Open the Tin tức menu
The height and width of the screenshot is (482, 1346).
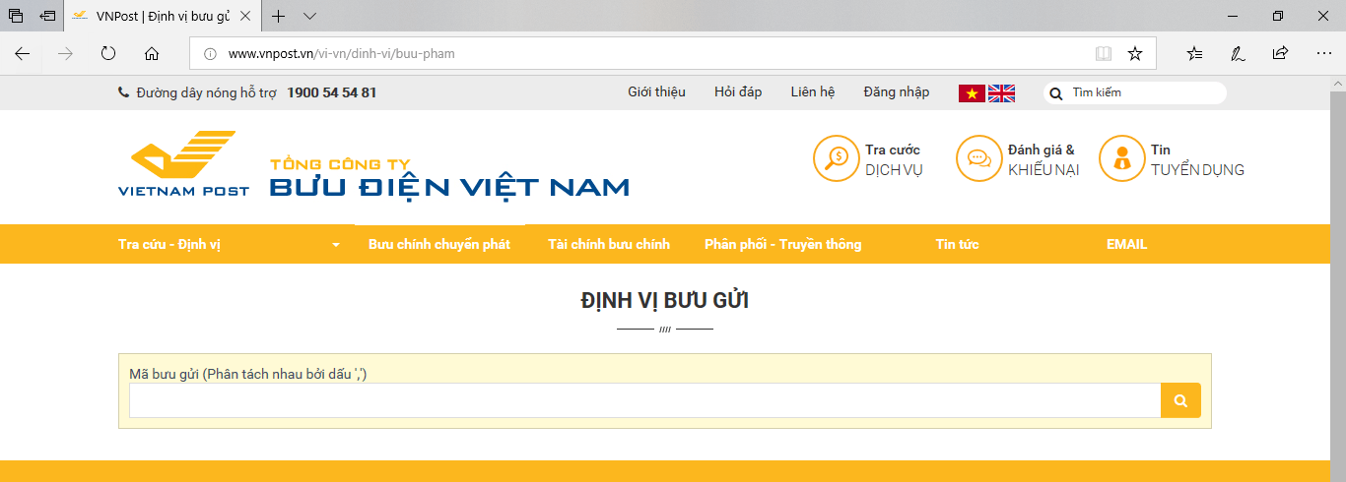point(957,244)
